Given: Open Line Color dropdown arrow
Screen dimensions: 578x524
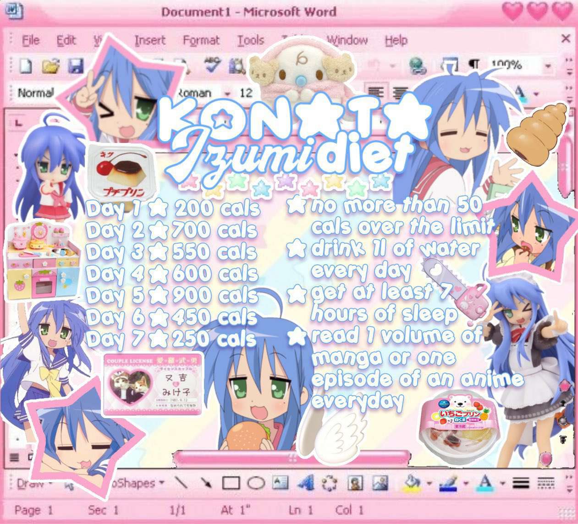Looking at the screenshot, I should coord(466,484).
